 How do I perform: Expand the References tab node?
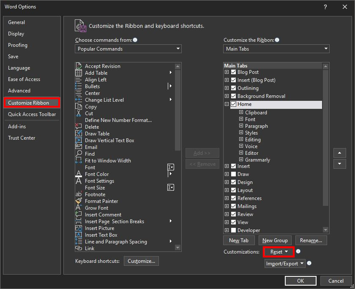coord(227,198)
